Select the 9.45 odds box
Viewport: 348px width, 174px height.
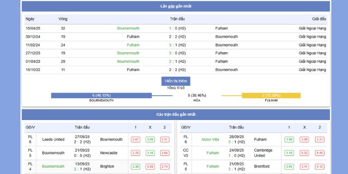(x=320, y=153)
